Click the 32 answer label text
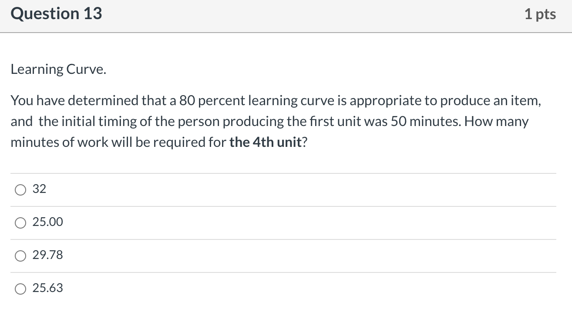Viewport: 572px width, 312px height. tap(40, 189)
